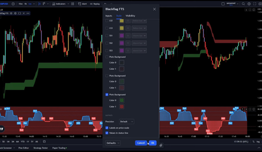
Task: Open the Indicators menu
Action: click(59, 4)
